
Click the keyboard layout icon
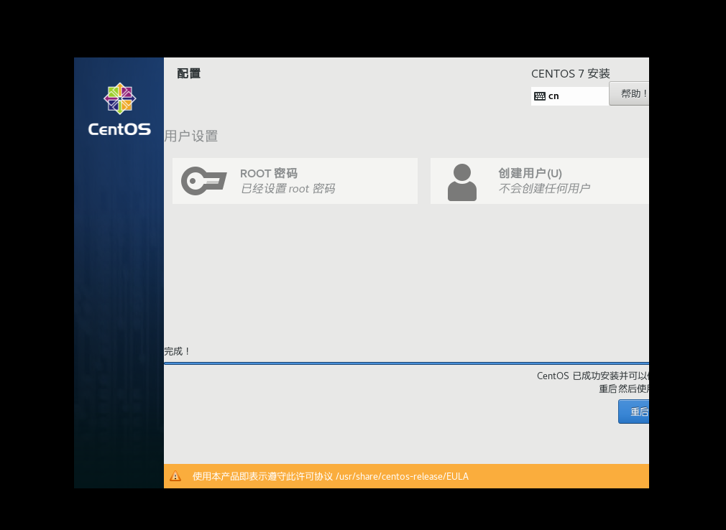(539, 96)
